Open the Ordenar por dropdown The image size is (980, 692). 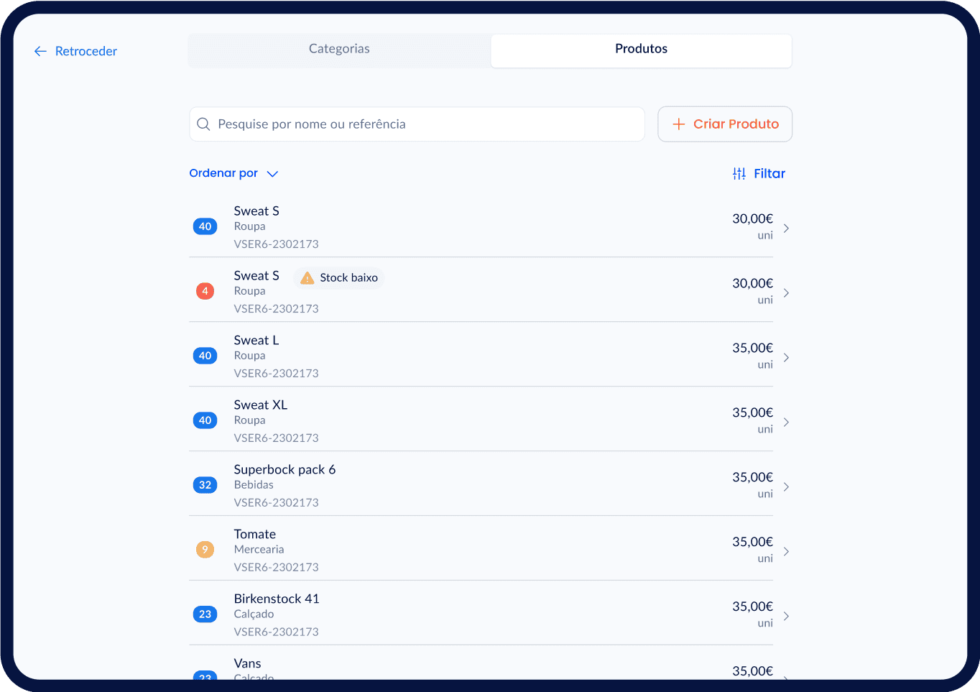[x=234, y=173]
